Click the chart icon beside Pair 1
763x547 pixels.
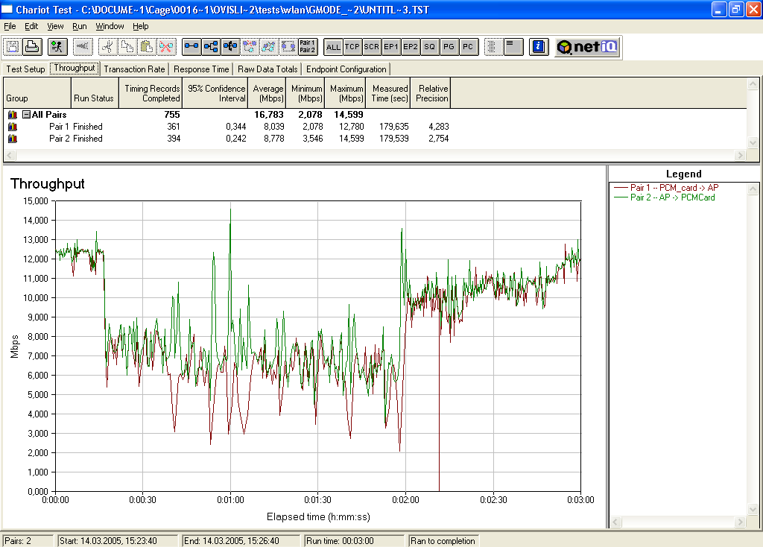[12, 127]
